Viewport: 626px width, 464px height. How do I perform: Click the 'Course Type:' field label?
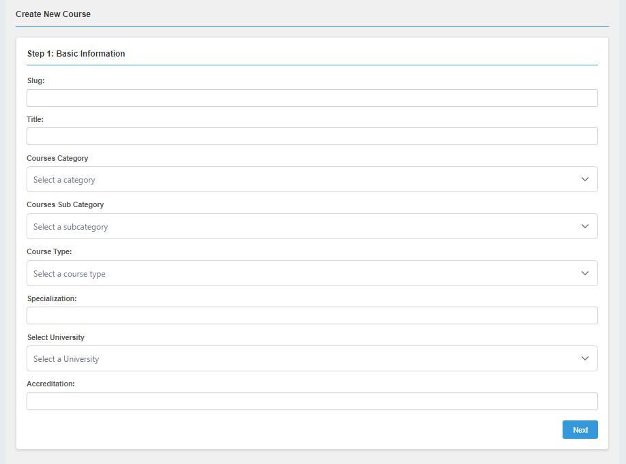(x=48, y=251)
